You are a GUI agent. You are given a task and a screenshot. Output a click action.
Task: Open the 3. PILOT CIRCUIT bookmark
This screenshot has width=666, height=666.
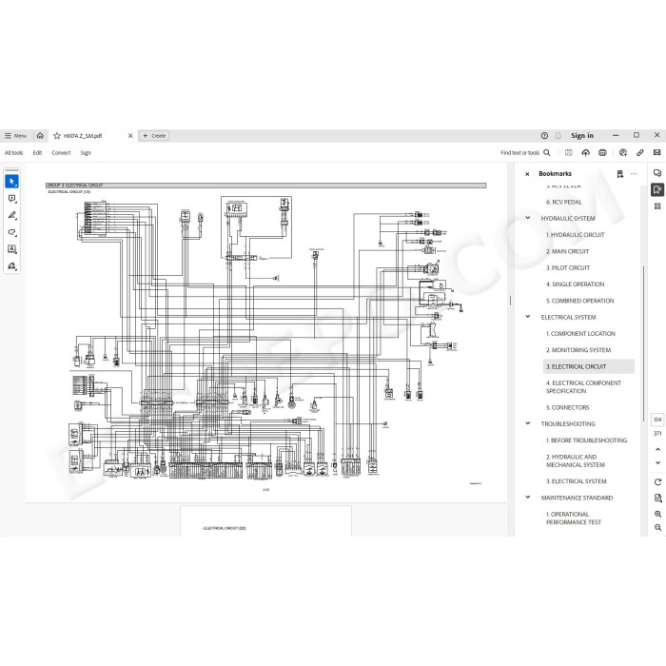tap(568, 268)
